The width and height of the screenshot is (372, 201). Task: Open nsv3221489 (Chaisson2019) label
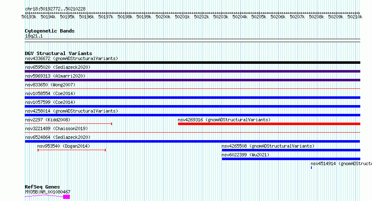click(x=56, y=128)
